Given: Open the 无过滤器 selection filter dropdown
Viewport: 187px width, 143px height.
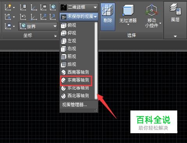Looking at the screenshot, I should click(128, 14).
